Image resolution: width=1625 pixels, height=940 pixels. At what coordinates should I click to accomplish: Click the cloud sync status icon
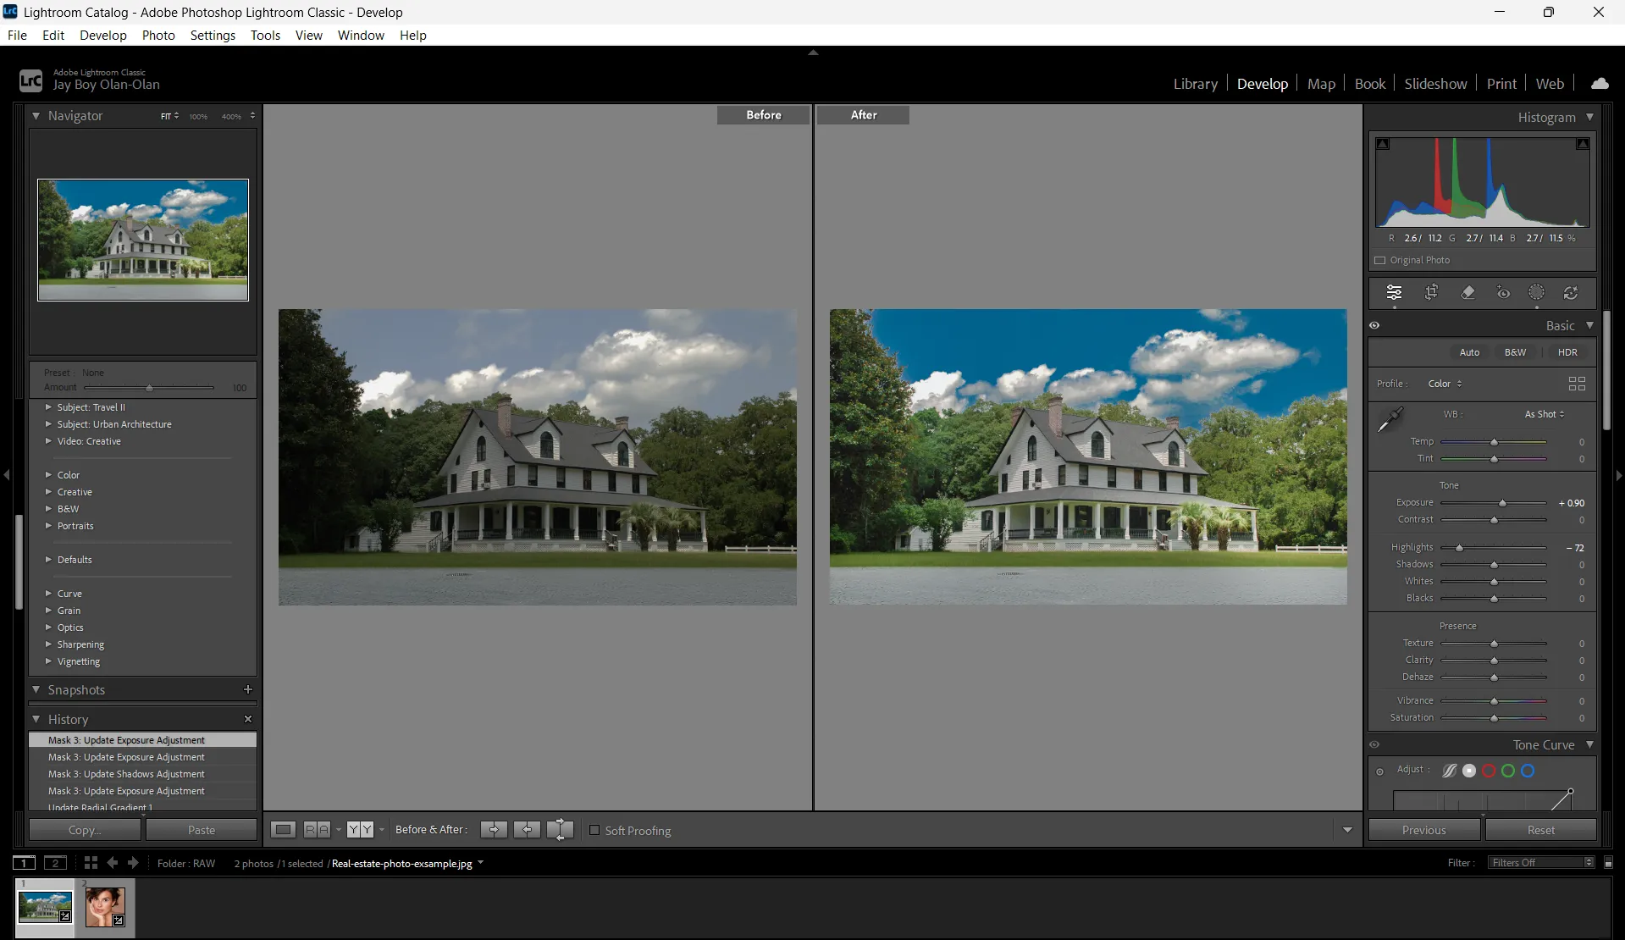(x=1600, y=83)
